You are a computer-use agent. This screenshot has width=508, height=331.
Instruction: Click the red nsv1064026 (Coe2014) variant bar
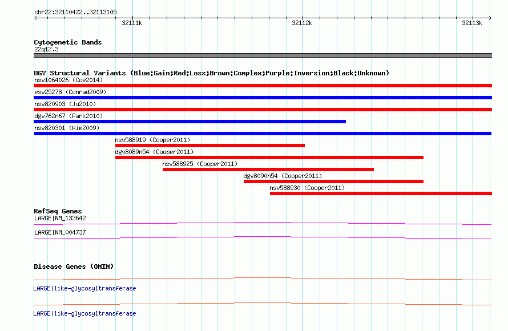click(263, 86)
